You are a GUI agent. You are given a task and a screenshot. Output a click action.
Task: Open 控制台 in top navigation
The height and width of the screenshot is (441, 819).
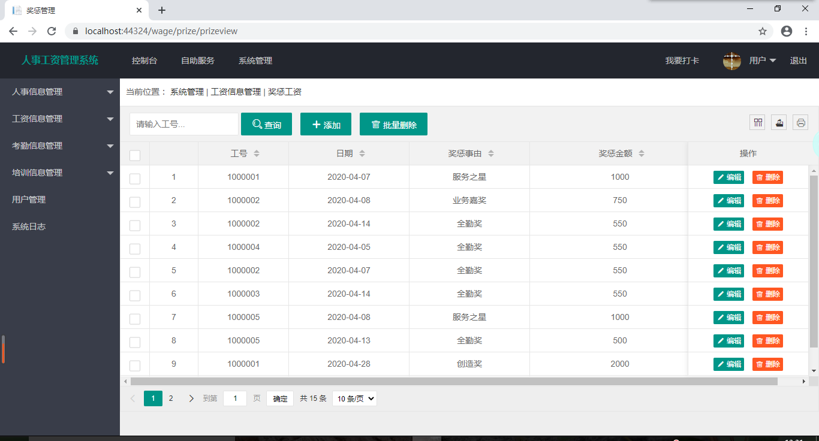144,61
